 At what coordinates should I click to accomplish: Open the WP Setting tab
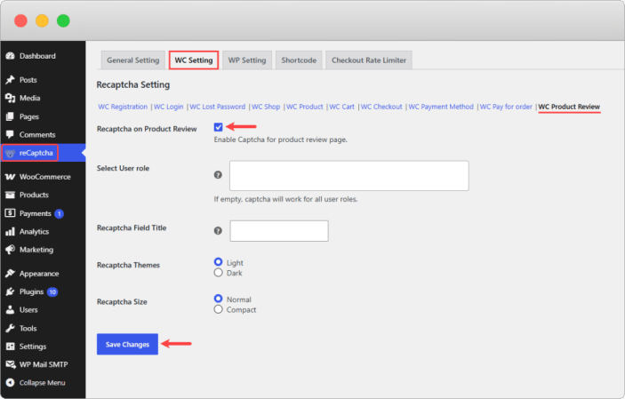pos(247,60)
